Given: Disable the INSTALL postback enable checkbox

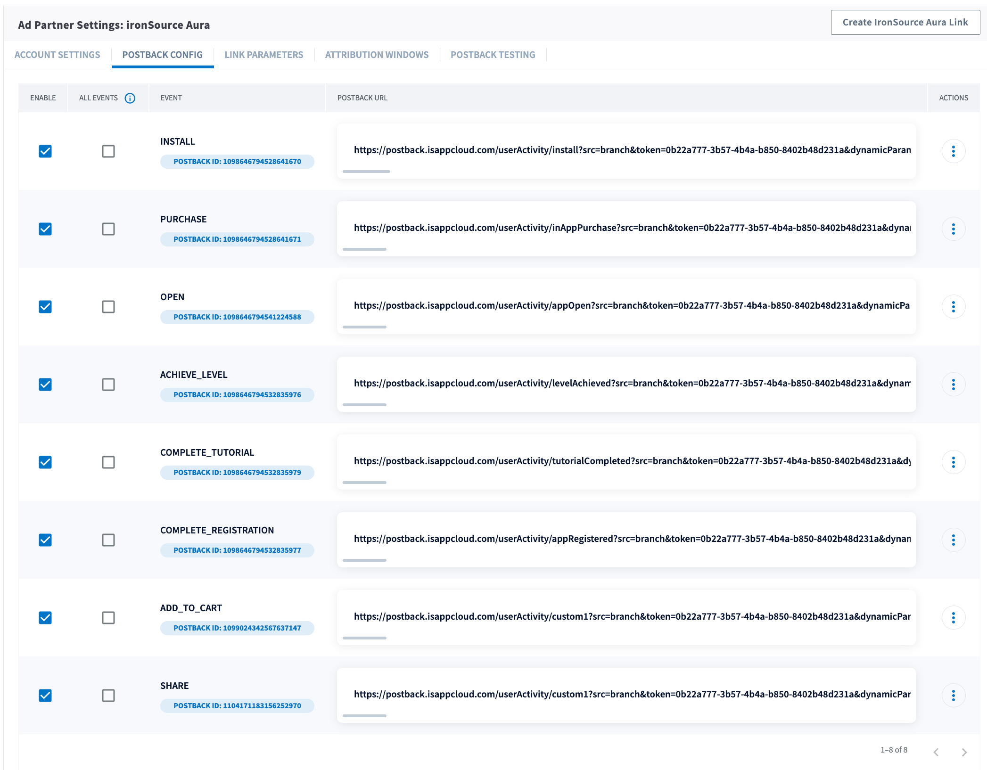Looking at the screenshot, I should 45,151.
